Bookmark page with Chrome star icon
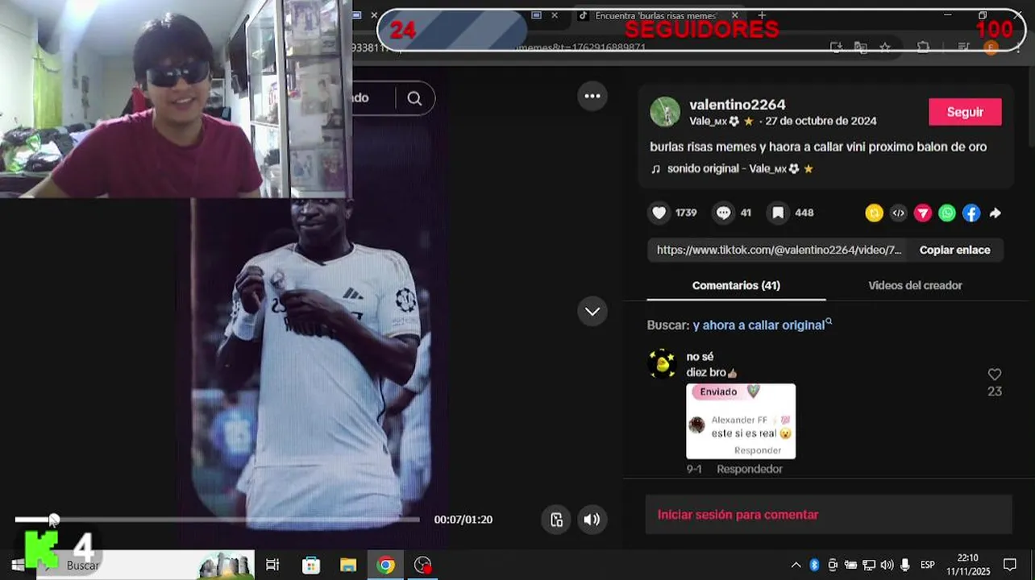The image size is (1035, 580). click(885, 48)
